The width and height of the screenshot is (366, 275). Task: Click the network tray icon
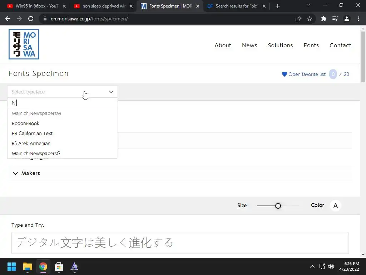pyautogui.click(x=322, y=266)
